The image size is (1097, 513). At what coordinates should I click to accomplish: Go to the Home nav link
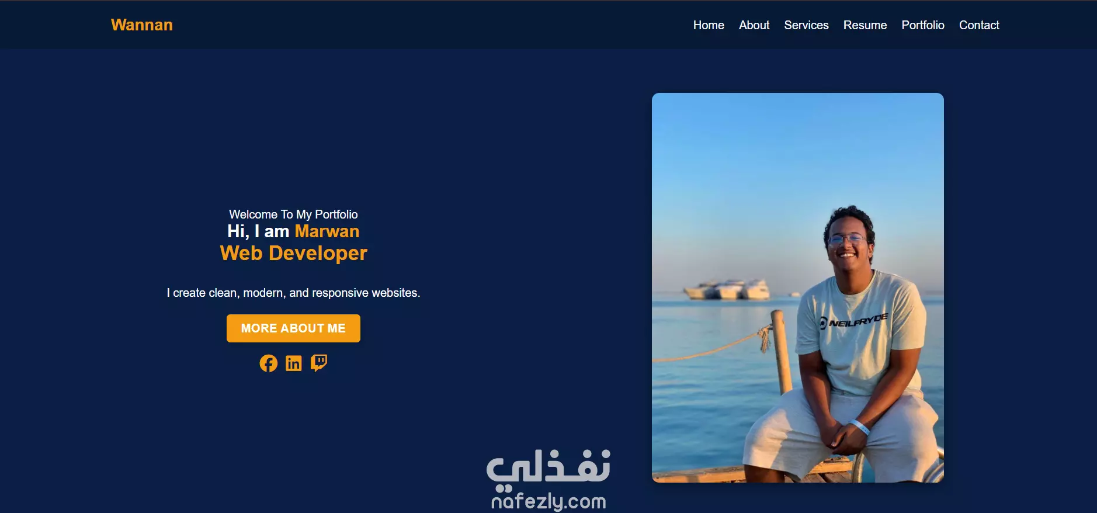[x=709, y=25]
